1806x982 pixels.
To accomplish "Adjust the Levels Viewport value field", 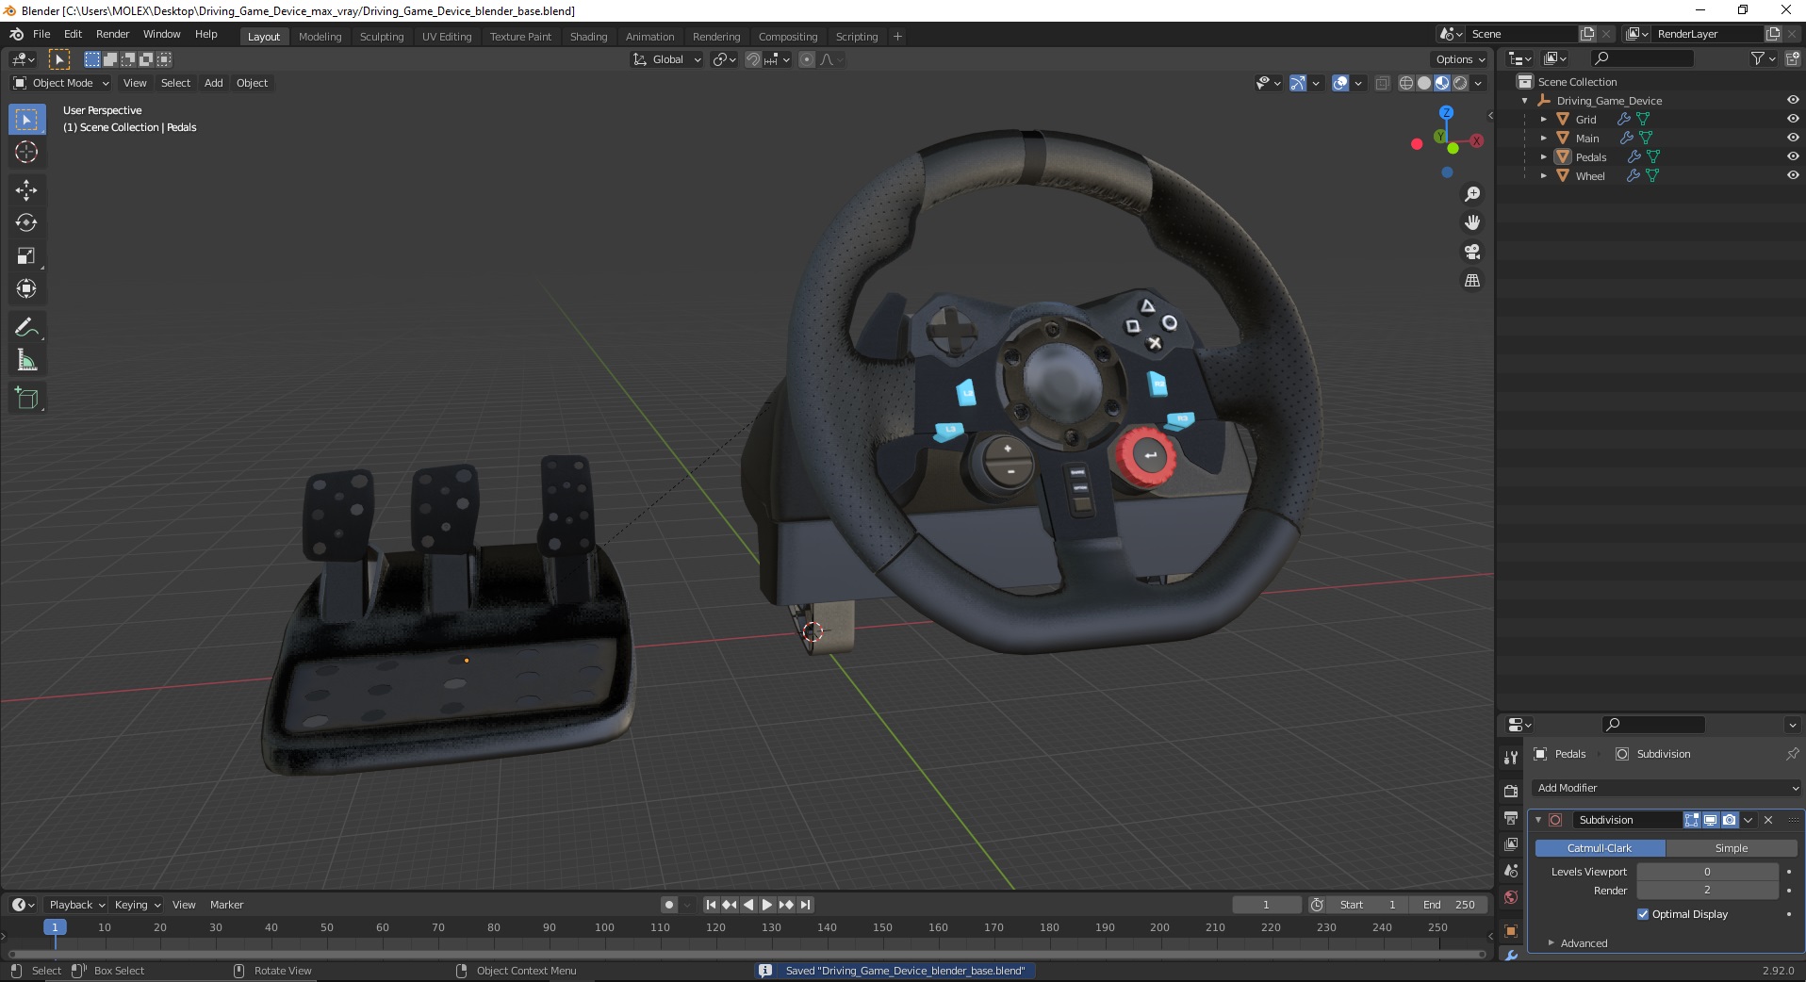I will tap(1707, 872).
